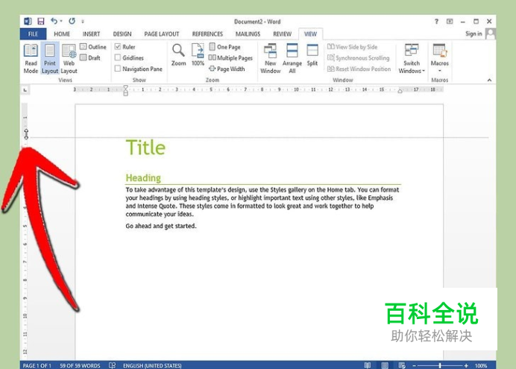The width and height of the screenshot is (516, 369).
Task: Open the Switch Windows dropdown
Action: 412,59
